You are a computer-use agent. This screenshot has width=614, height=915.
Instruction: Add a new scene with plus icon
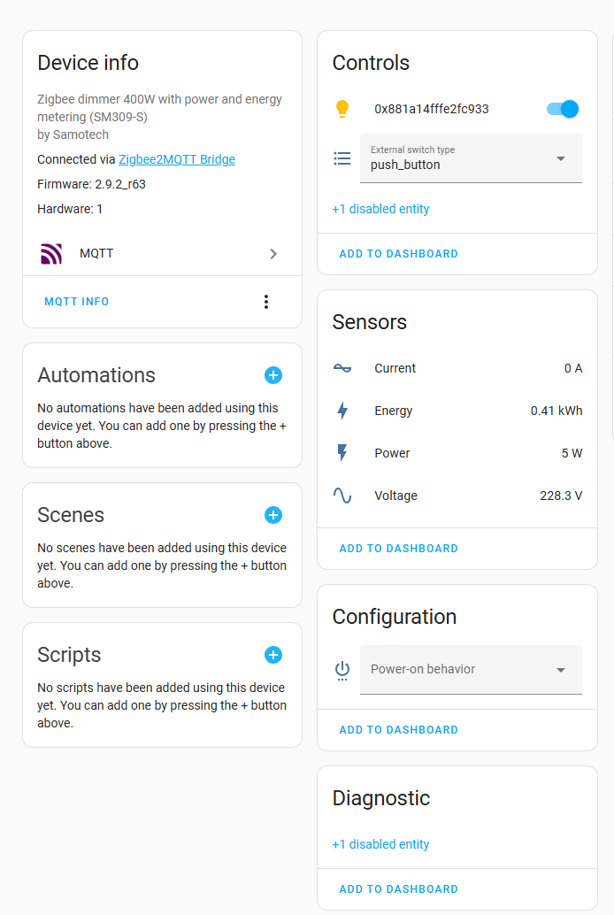pos(273,515)
